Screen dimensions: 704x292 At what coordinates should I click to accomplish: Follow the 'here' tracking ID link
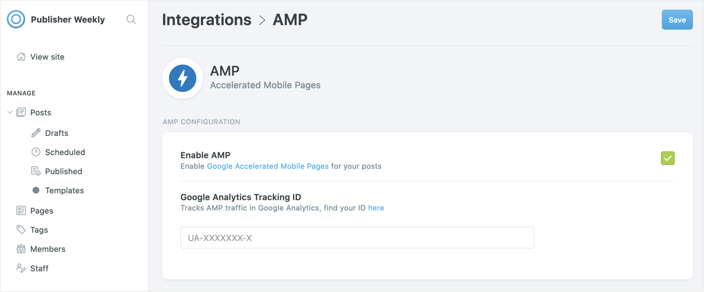(376, 208)
